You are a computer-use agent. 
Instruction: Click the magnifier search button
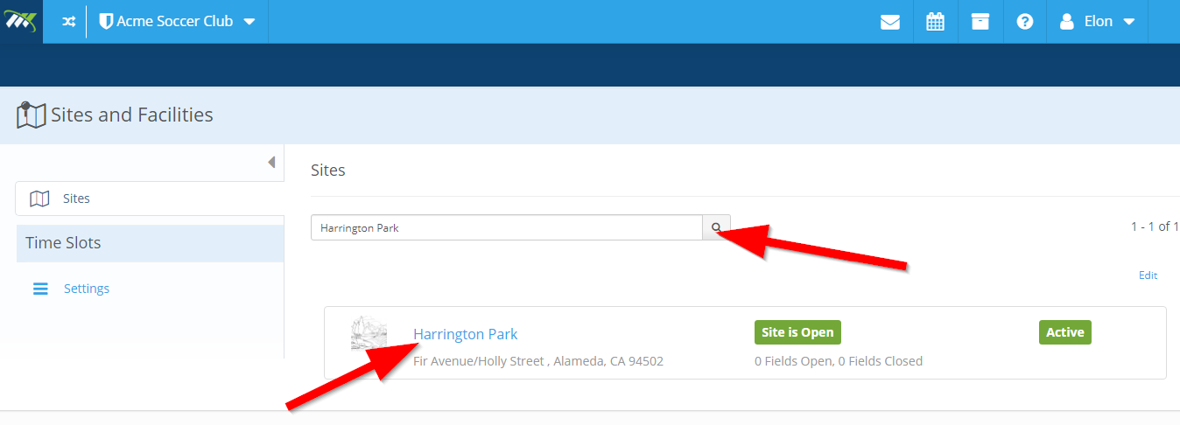[716, 227]
